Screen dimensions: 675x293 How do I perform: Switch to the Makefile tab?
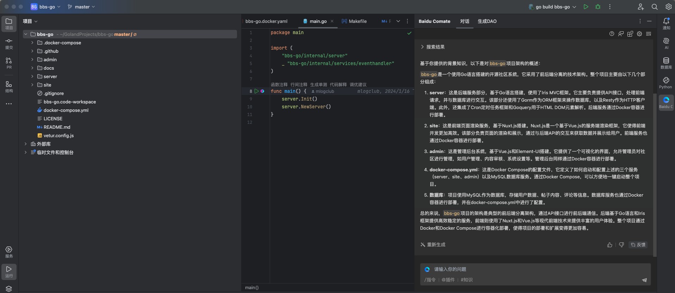click(x=355, y=21)
